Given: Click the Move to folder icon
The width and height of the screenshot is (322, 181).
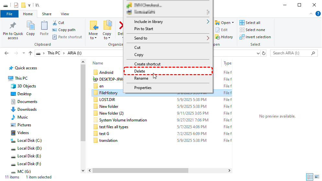Looking at the screenshot, I should click(x=94, y=26).
